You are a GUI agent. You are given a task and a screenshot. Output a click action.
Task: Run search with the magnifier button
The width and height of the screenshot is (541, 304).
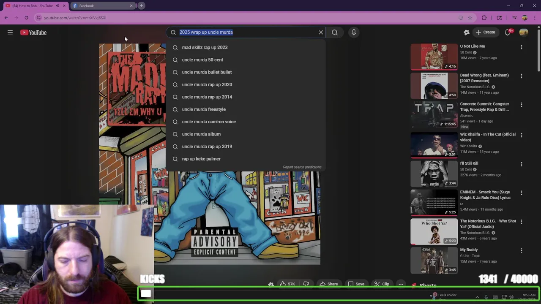point(335,32)
